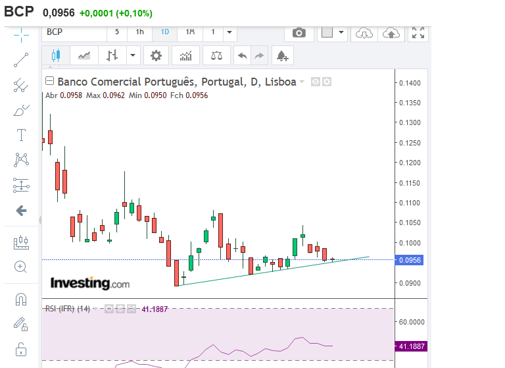Select the crosshair cursor tool
The height and width of the screenshot is (368, 505).
(21, 35)
